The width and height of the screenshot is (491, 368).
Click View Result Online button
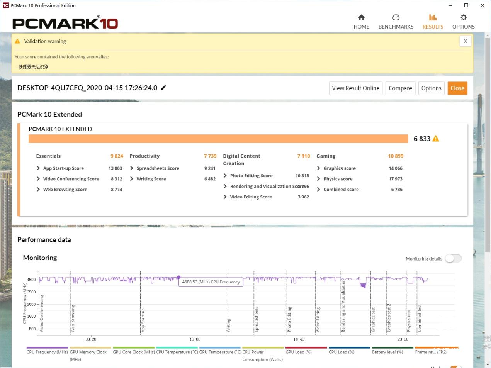355,88
